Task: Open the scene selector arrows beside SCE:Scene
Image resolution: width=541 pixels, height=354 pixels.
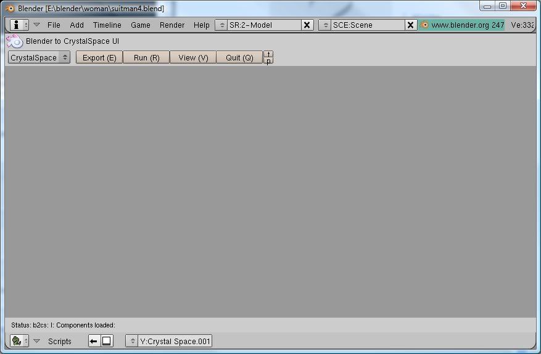Action: point(325,25)
